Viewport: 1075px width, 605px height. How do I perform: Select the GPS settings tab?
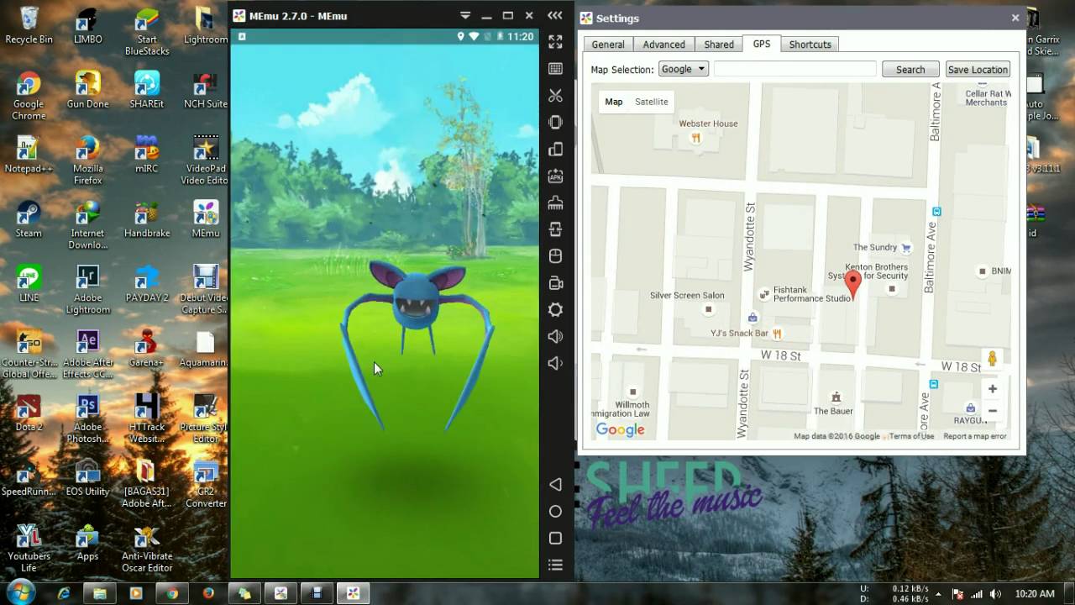pyautogui.click(x=762, y=44)
